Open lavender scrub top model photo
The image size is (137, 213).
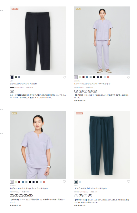coord(38,145)
